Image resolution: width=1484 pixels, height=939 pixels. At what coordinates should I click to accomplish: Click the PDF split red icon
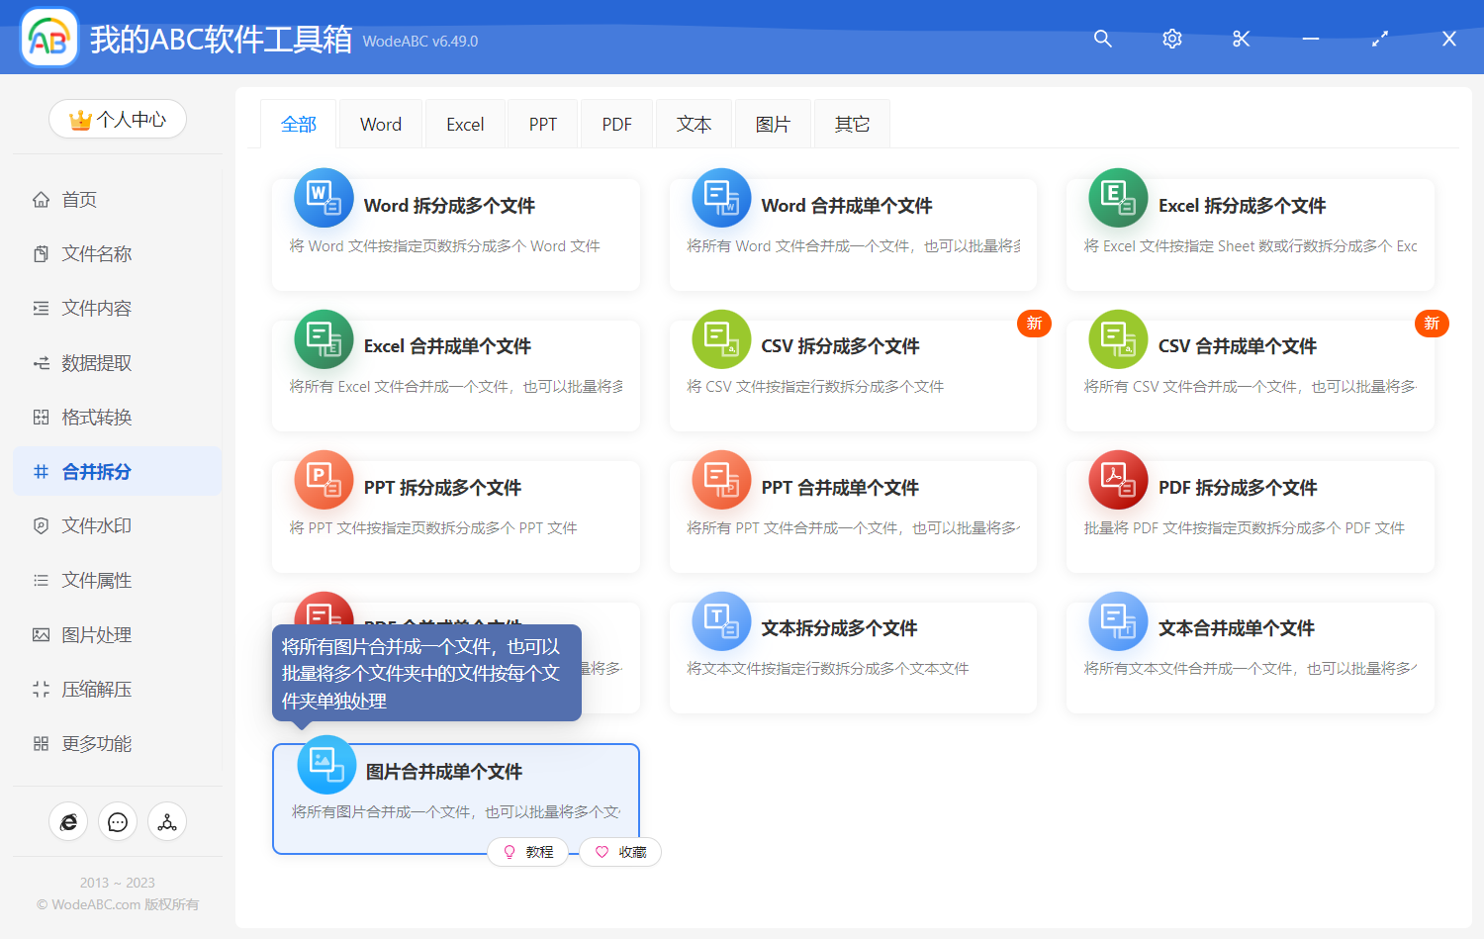(1118, 480)
